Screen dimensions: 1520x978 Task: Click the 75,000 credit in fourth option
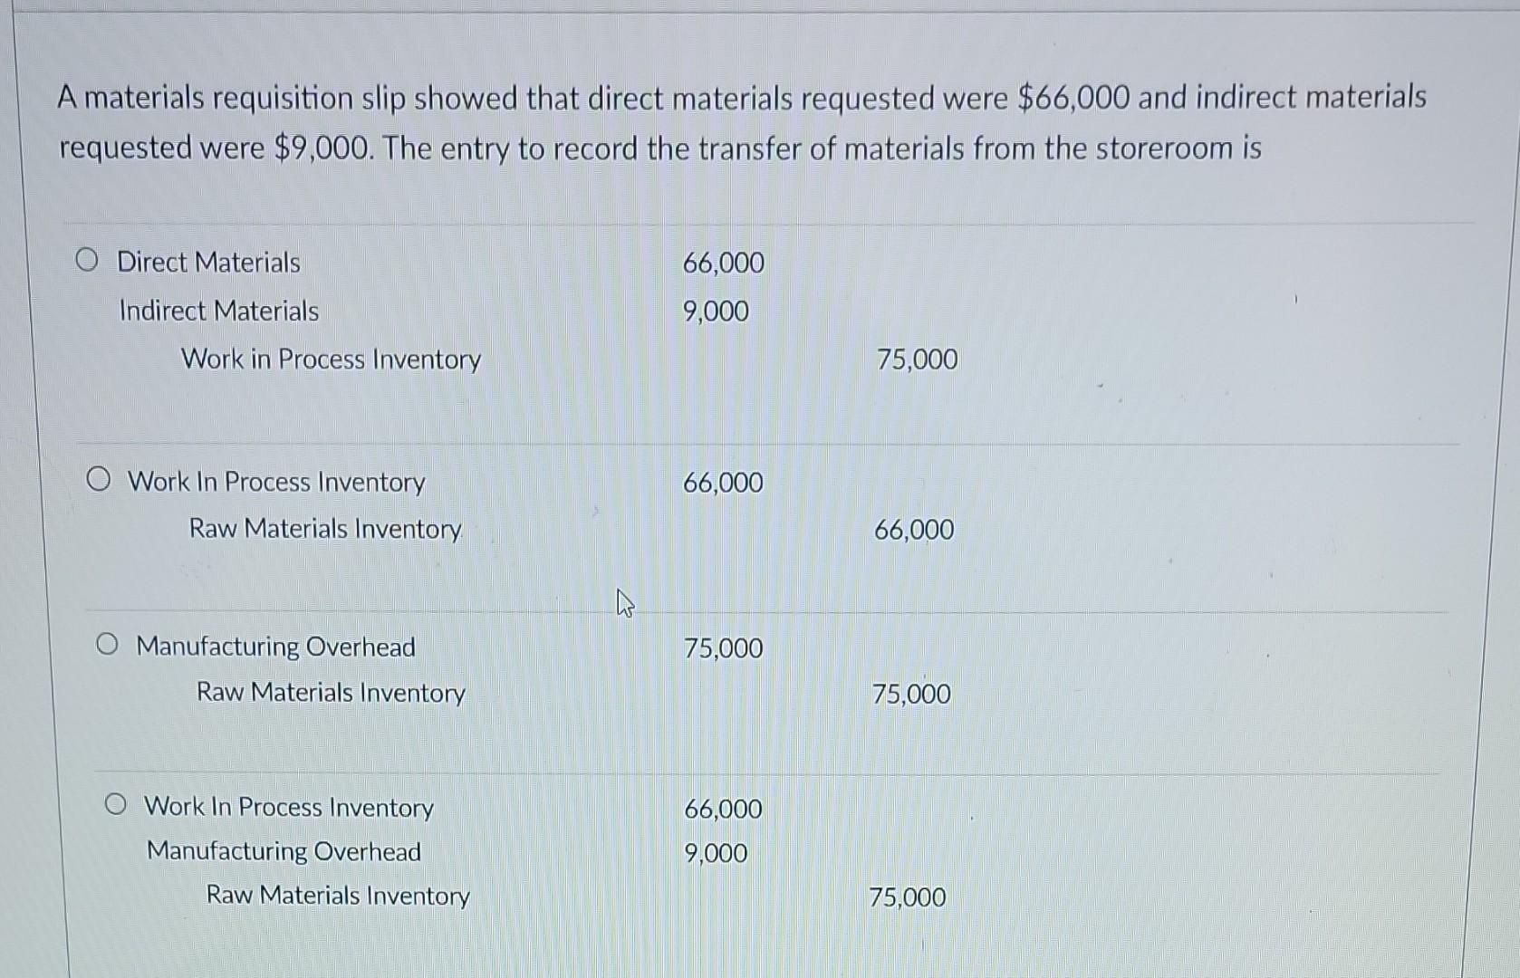click(908, 897)
